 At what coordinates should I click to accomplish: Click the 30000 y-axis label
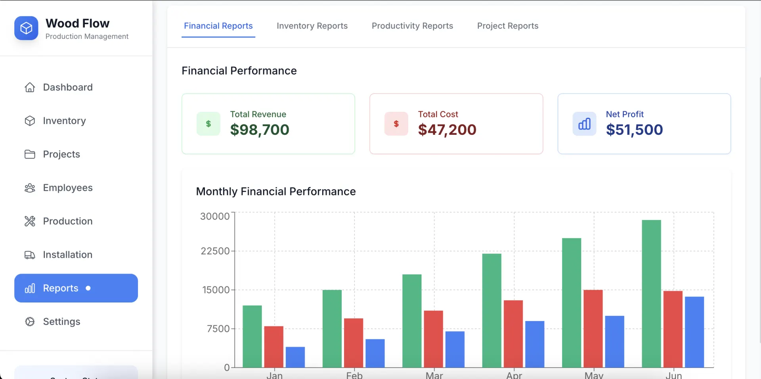point(215,216)
